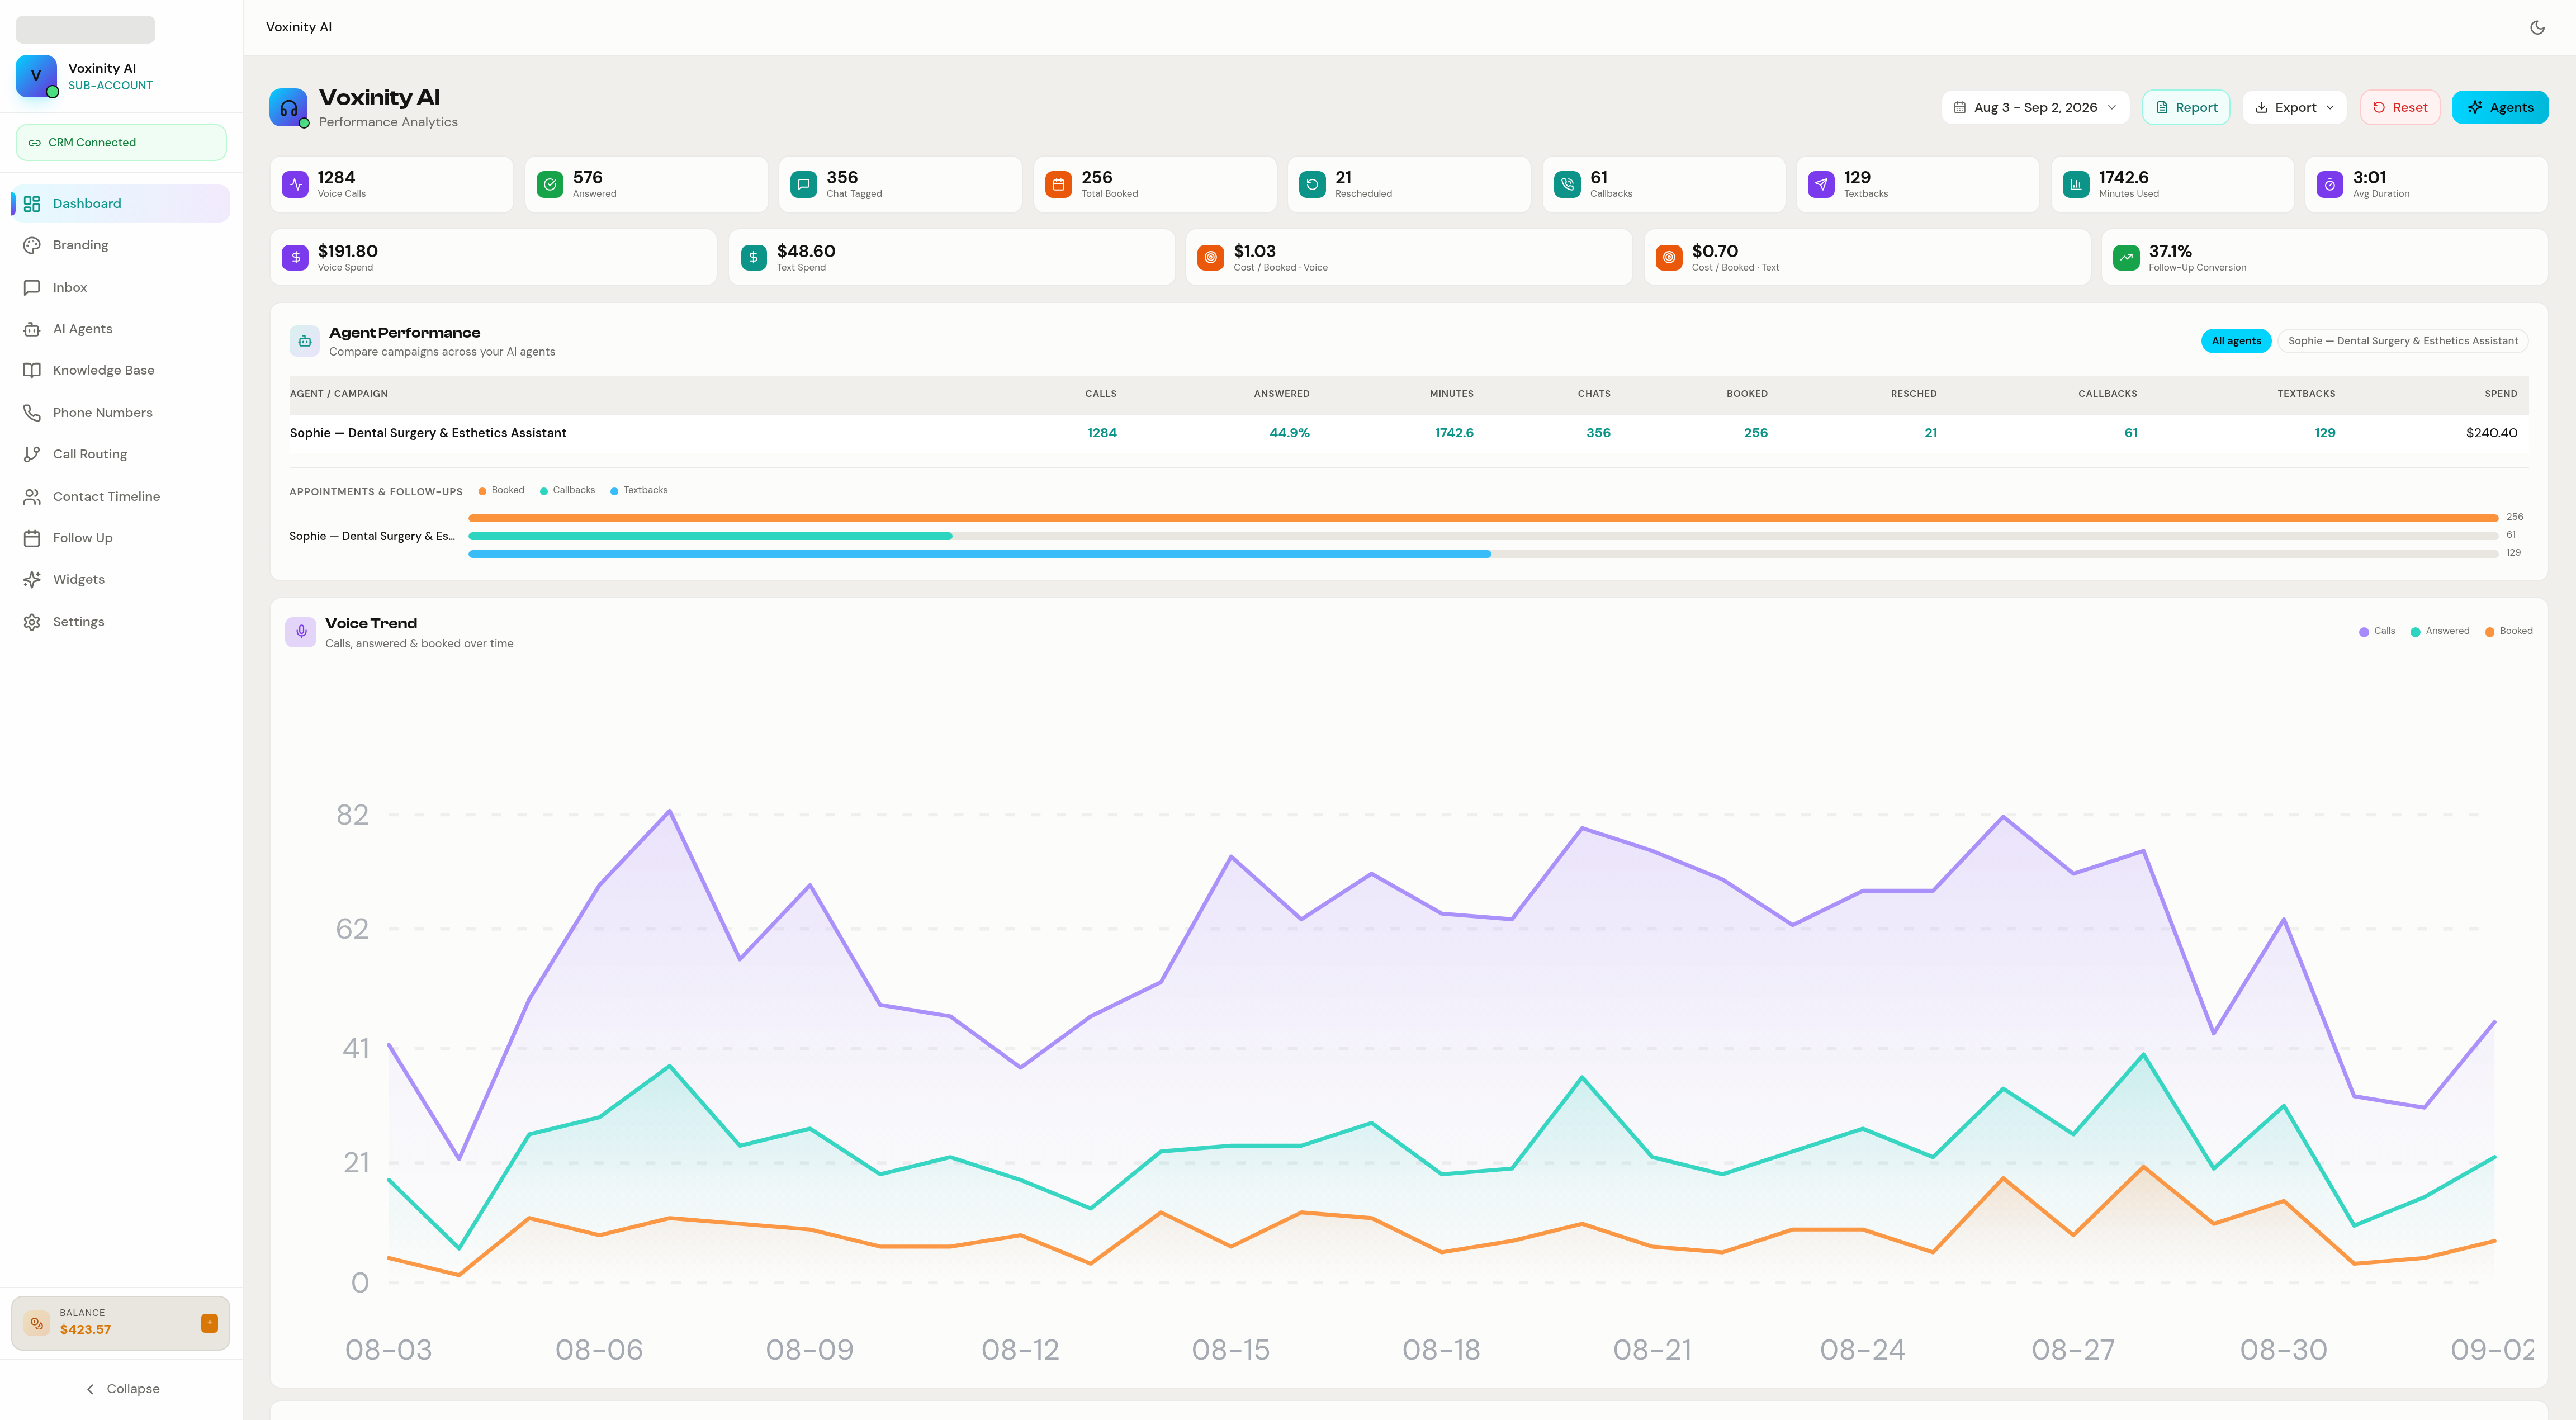Click the Follow Up calendar icon
The width and height of the screenshot is (2576, 1420).
click(x=32, y=538)
